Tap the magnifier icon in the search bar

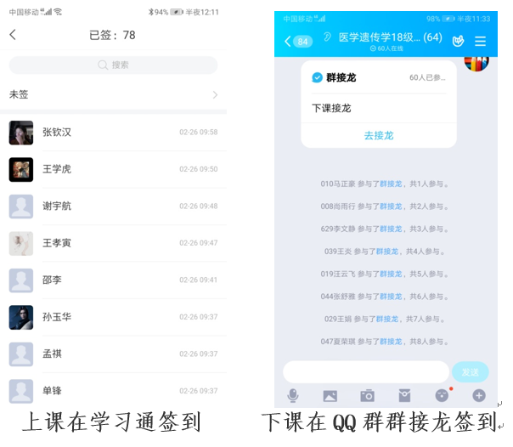(103, 65)
